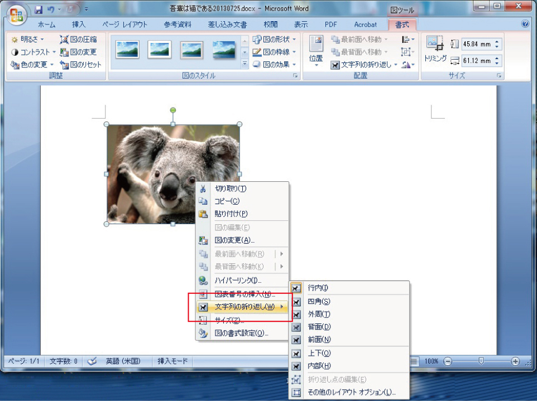The height and width of the screenshot is (401, 537).
Task: Select 外周 tight wrap option
Action: click(x=349, y=314)
